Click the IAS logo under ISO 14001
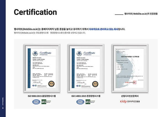166x117 pixels. pos(90,102)
